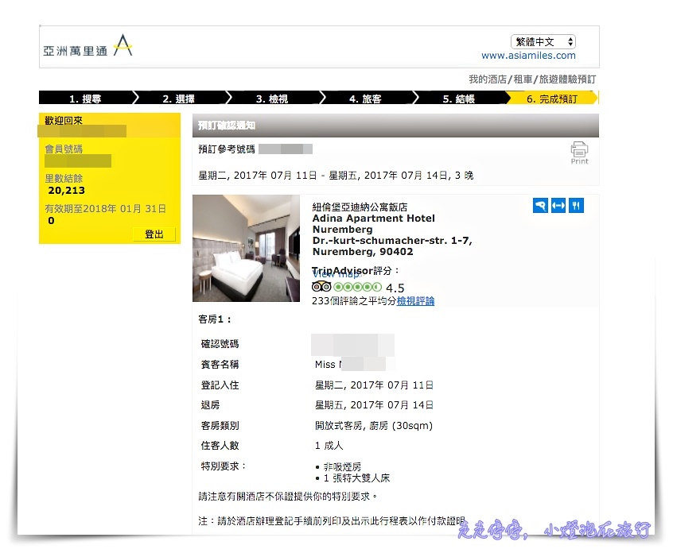Go to step 5. 結帳

pyautogui.click(x=459, y=99)
